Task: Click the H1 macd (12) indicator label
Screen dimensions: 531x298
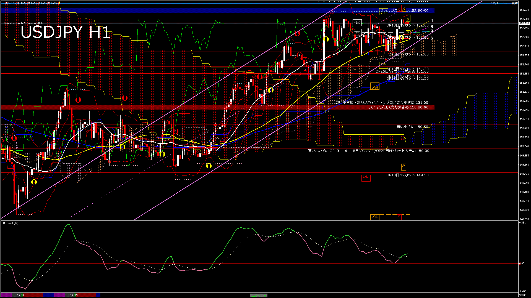Action: pos(10,223)
